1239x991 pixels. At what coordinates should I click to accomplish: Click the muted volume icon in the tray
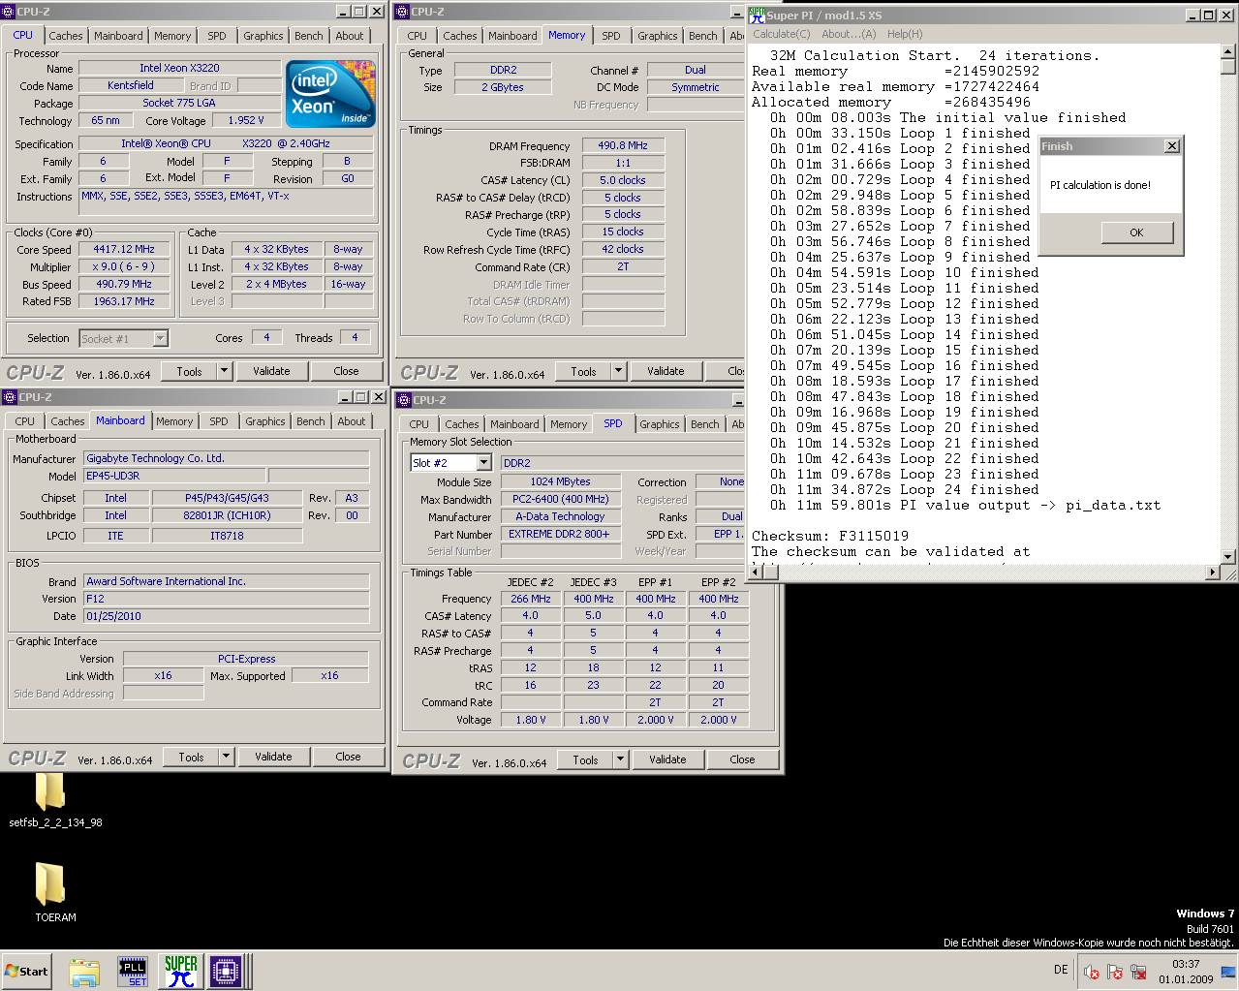tap(1091, 972)
